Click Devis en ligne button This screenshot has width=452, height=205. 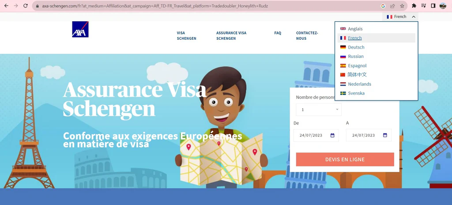point(345,159)
